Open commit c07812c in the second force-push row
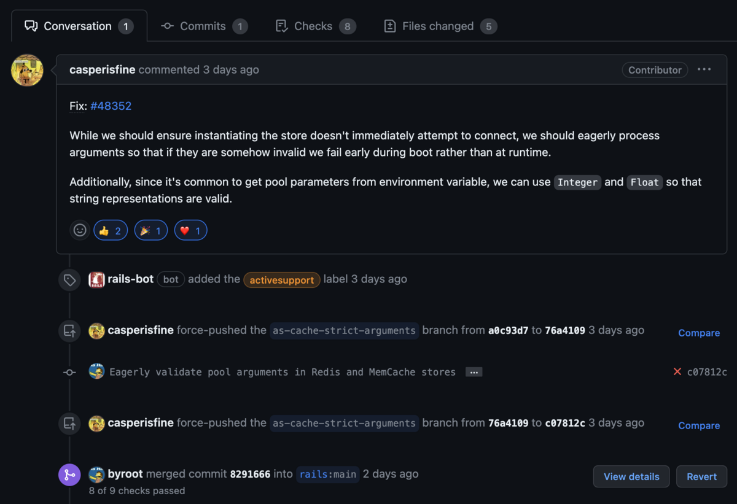The width and height of the screenshot is (737, 504). coord(565,423)
